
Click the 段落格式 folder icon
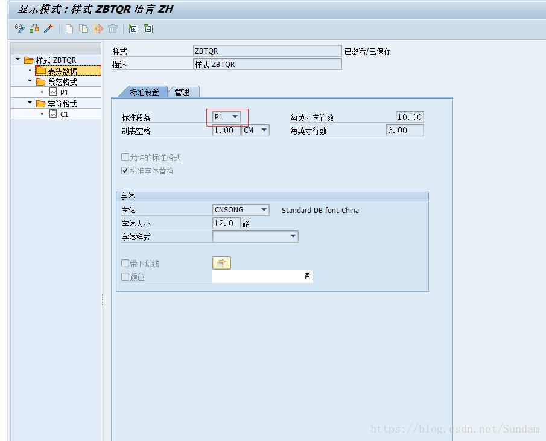coord(41,82)
